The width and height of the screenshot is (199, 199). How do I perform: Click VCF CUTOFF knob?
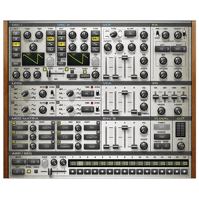coord(107,47)
